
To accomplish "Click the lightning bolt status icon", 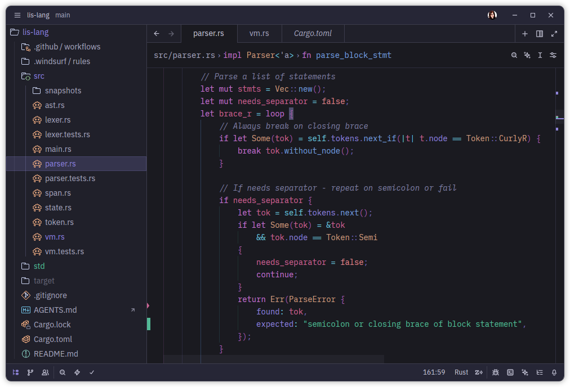I will tap(77, 372).
